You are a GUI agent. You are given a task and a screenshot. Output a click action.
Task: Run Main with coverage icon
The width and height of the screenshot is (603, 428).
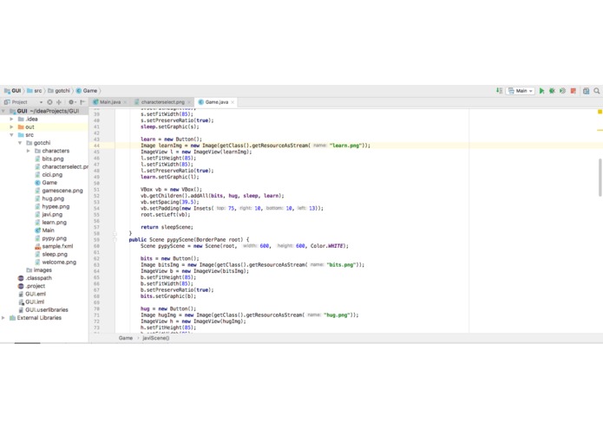point(562,91)
